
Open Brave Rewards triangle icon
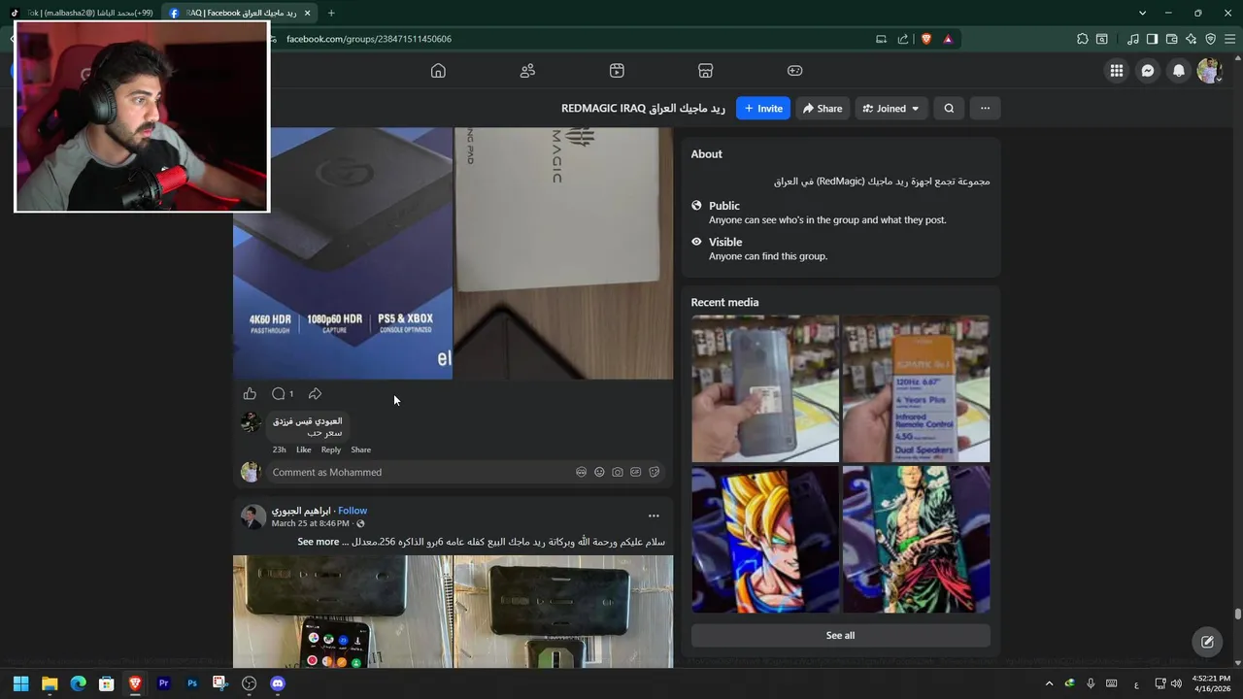(x=948, y=39)
